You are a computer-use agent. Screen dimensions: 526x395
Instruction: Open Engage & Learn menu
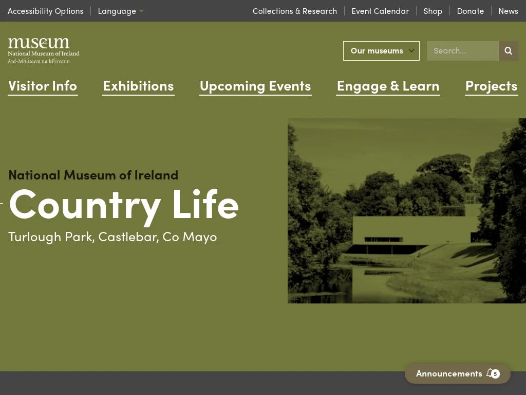[388, 86]
